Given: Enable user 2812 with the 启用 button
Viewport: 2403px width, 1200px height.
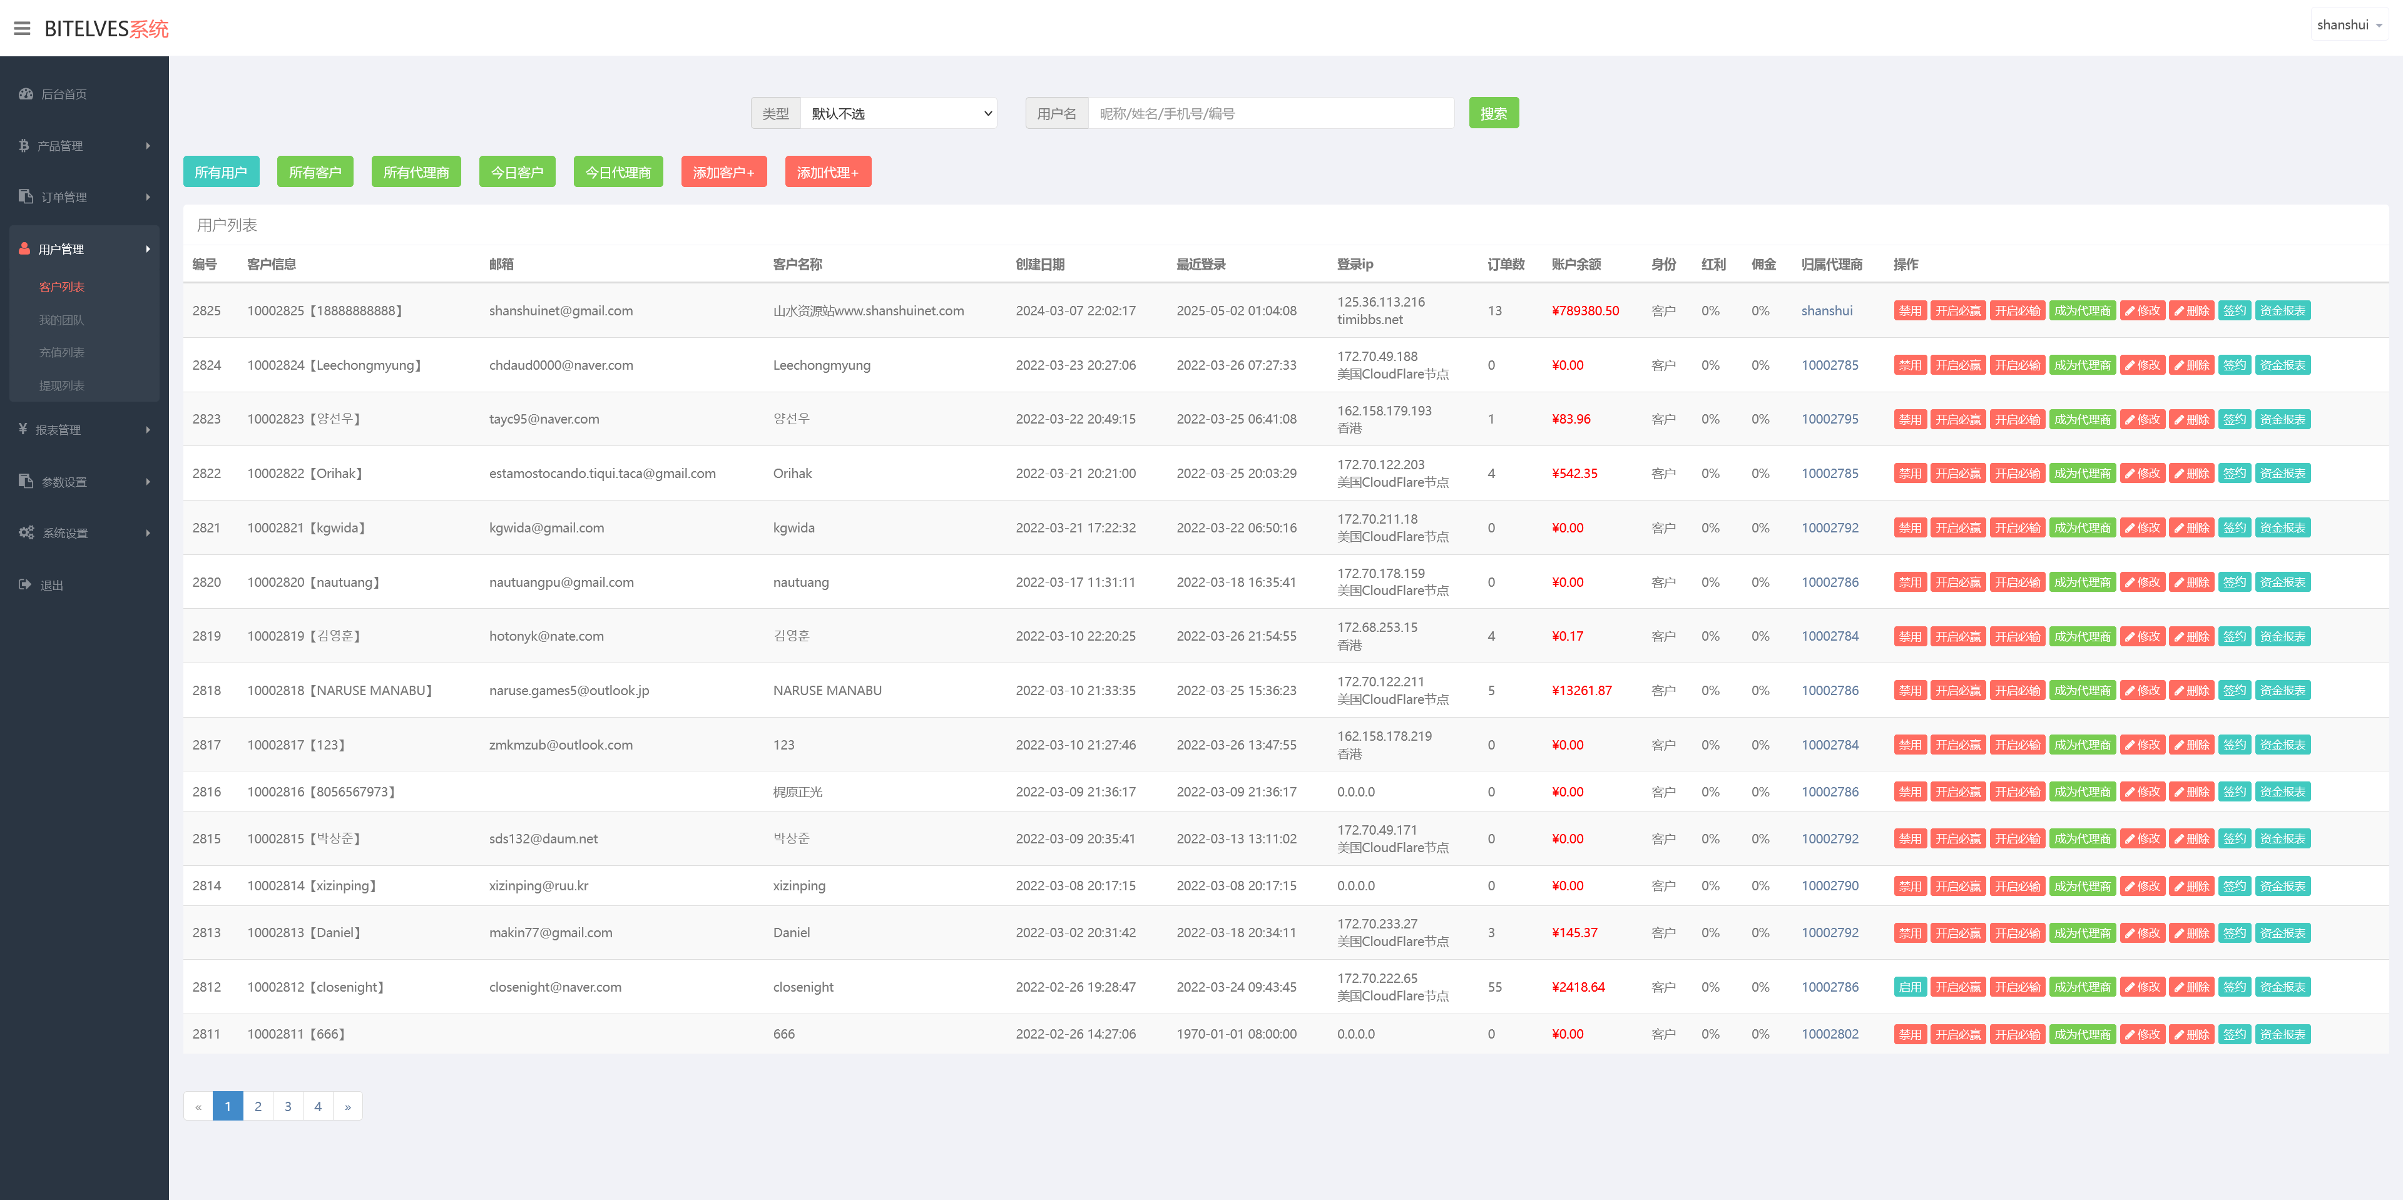Looking at the screenshot, I should tap(1909, 987).
